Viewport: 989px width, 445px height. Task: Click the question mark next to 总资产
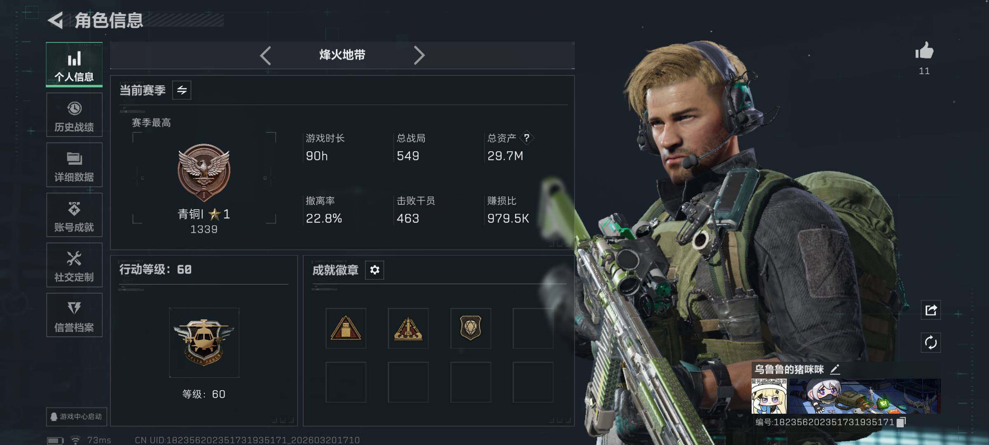[527, 138]
